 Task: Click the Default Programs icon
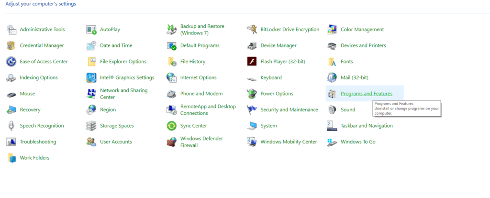click(x=172, y=45)
